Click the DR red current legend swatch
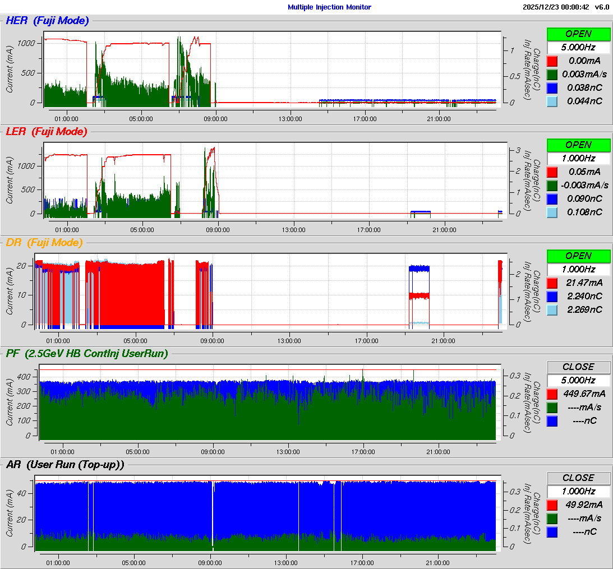The image size is (613, 569). (x=552, y=283)
